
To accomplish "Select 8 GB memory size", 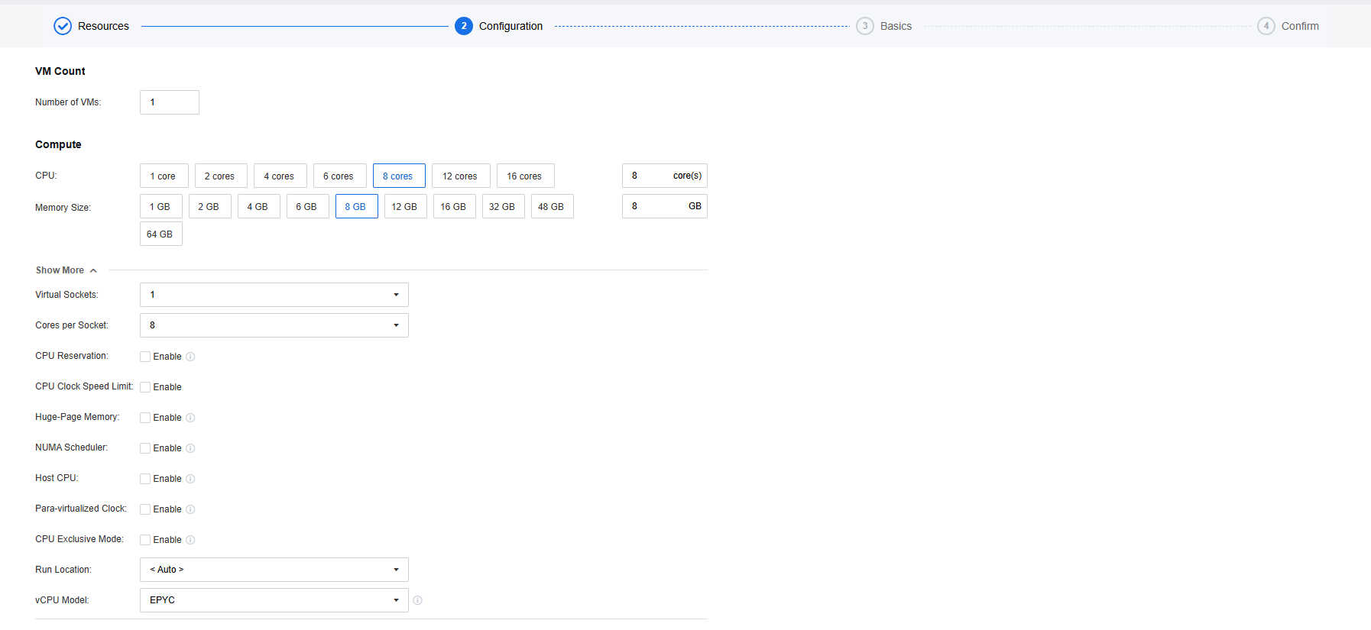I will 357,206.
